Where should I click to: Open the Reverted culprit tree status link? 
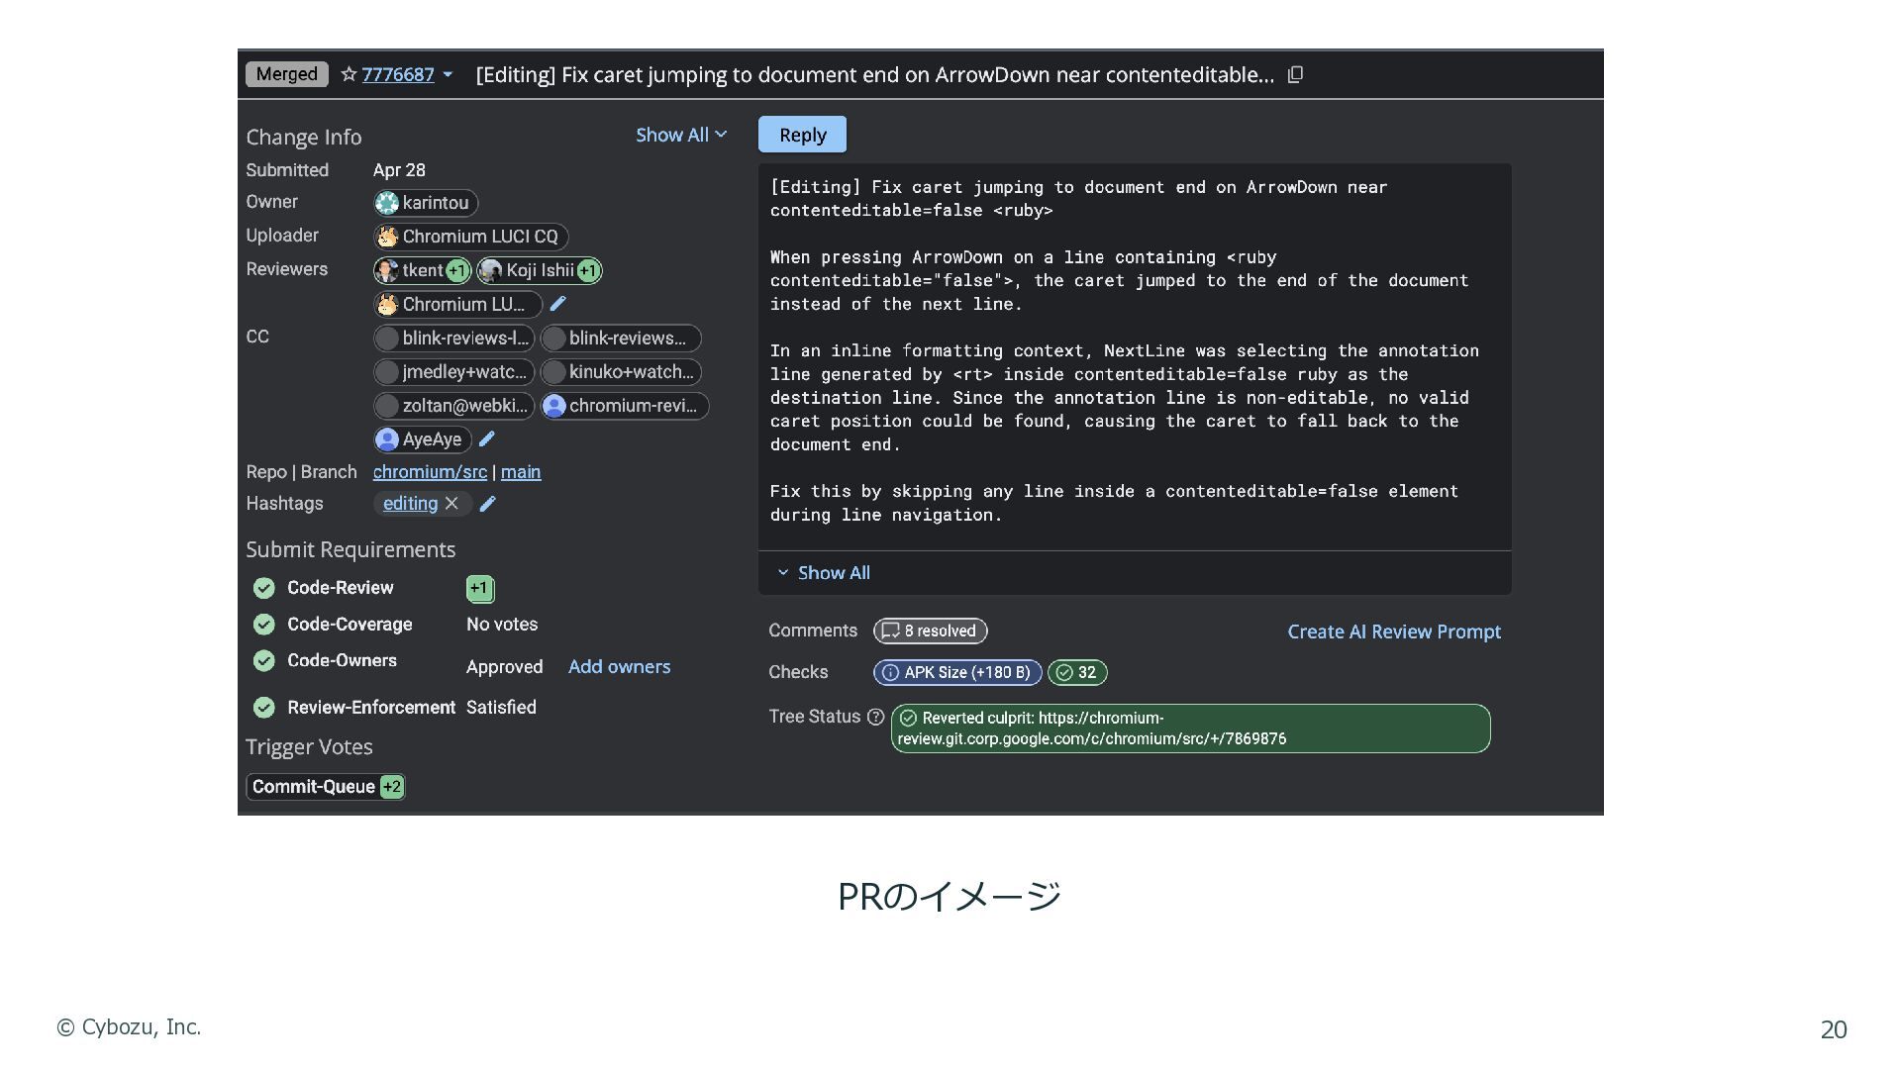[x=1190, y=729]
